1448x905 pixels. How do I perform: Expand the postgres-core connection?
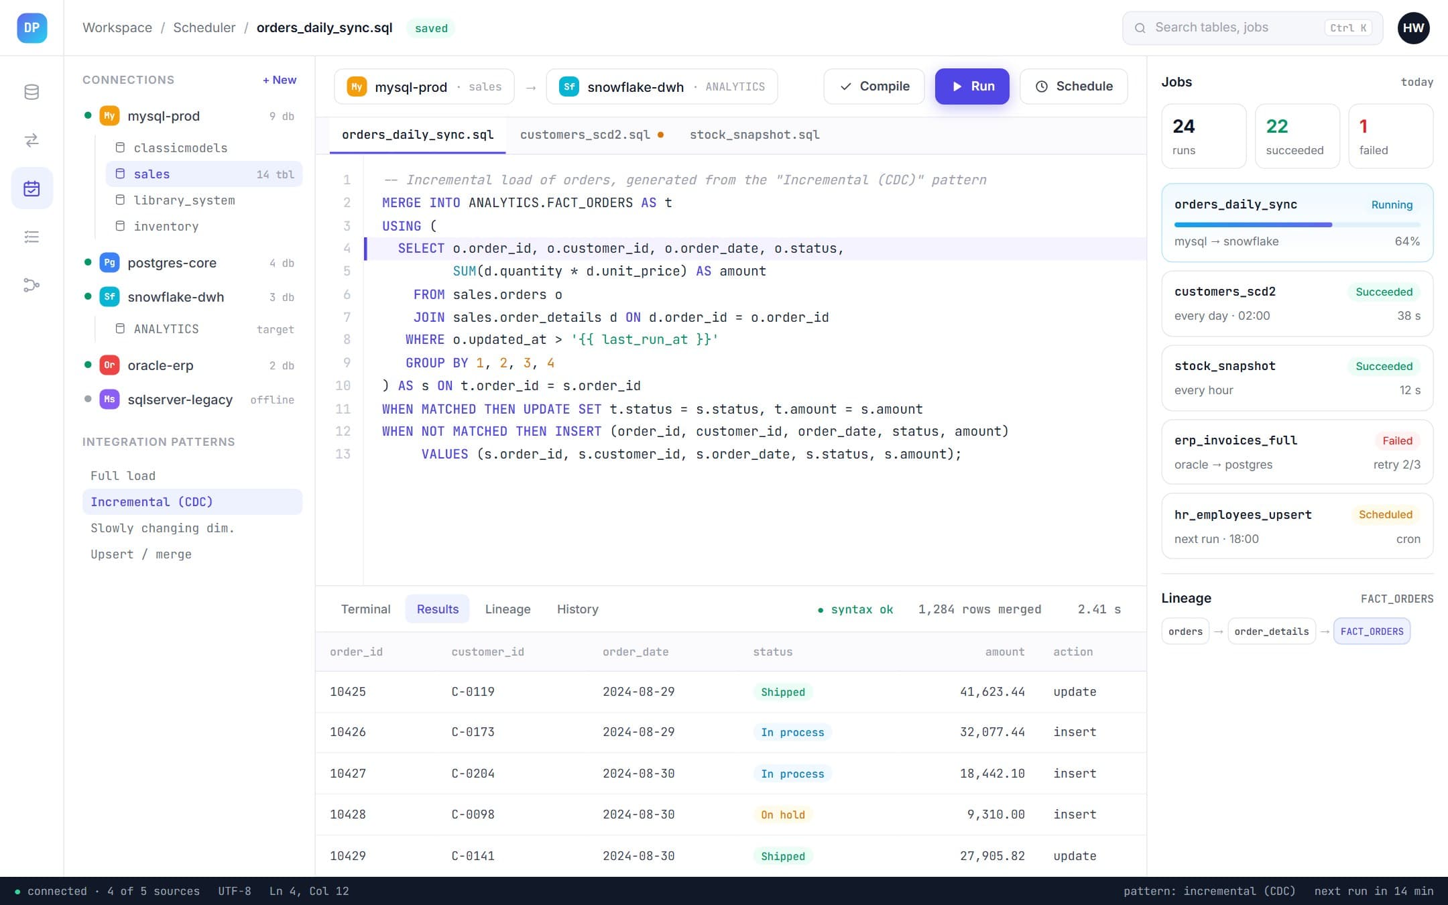191,263
